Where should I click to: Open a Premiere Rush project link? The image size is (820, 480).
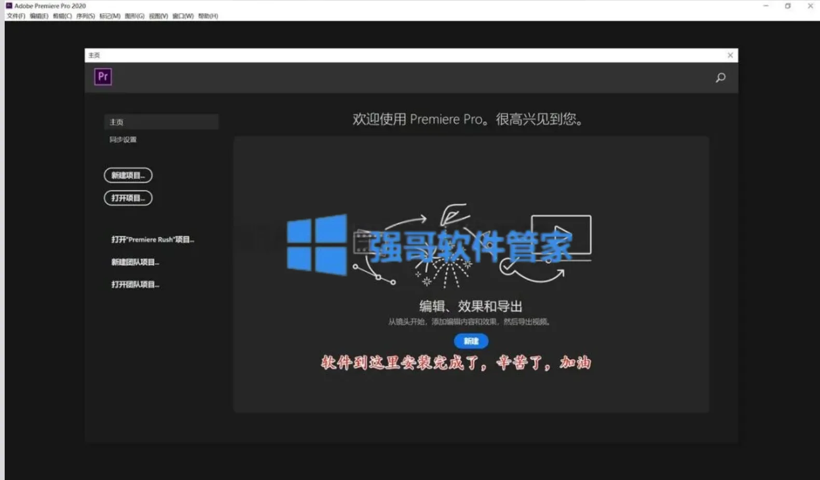click(x=153, y=239)
